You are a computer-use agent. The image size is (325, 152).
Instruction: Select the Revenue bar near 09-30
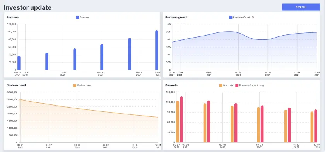102,57
